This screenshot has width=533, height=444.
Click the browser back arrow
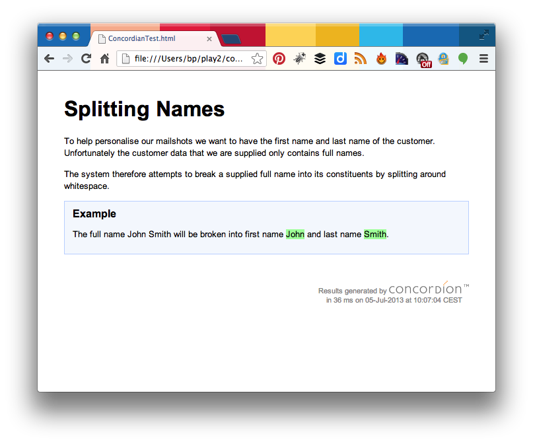point(49,59)
